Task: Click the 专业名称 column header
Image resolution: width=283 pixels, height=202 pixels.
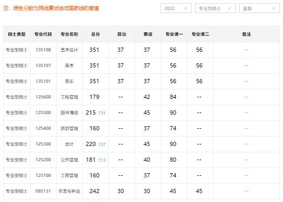Action: pyautogui.click(x=69, y=34)
